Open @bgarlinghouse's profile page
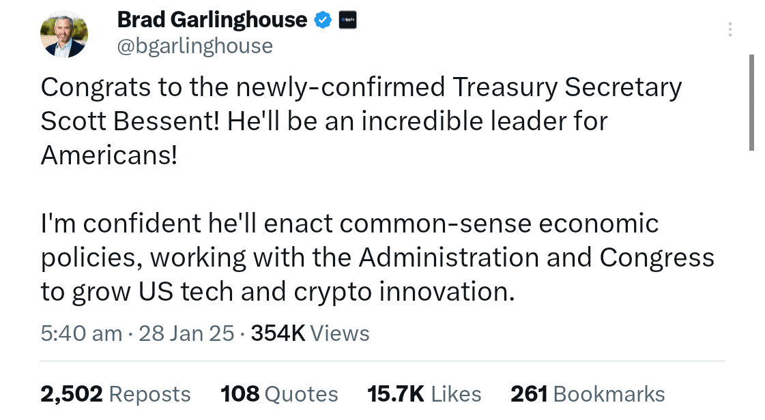This screenshot has width=765, height=420. (x=196, y=46)
